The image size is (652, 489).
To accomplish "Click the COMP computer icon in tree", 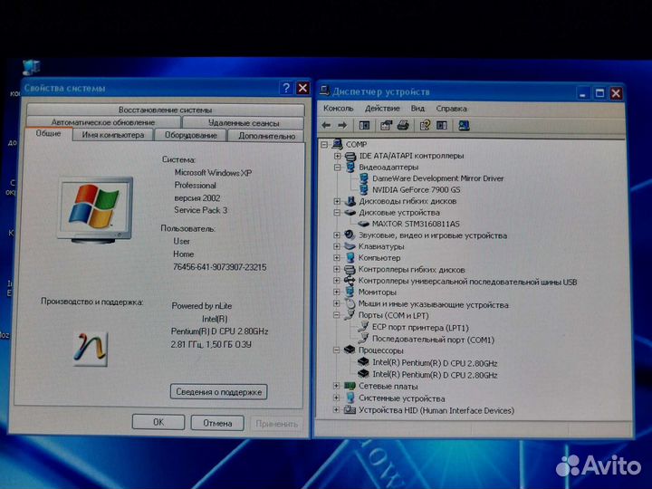I will [337, 144].
